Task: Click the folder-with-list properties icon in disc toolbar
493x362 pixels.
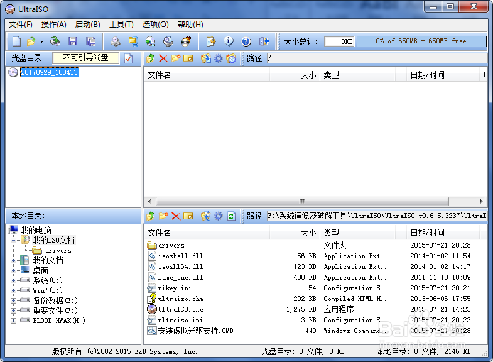Action: point(231,58)
